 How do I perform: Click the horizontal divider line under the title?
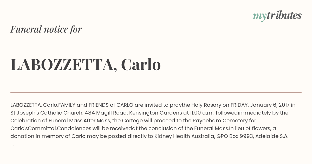click(x=156, y=92)
